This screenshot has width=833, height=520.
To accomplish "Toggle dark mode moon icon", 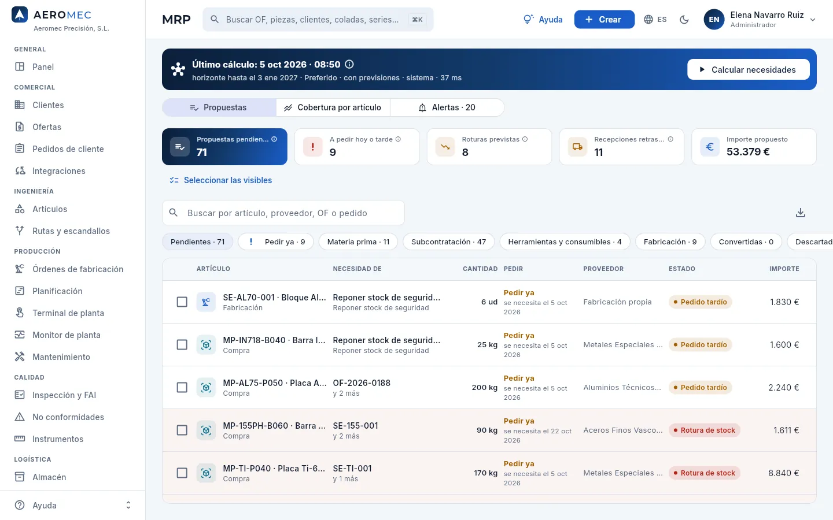I will [684, 20].
